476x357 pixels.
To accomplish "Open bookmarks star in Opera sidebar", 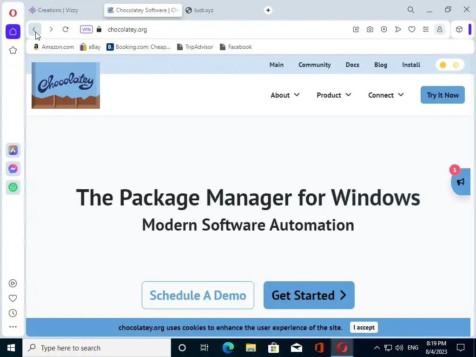I will pos(13,50).
